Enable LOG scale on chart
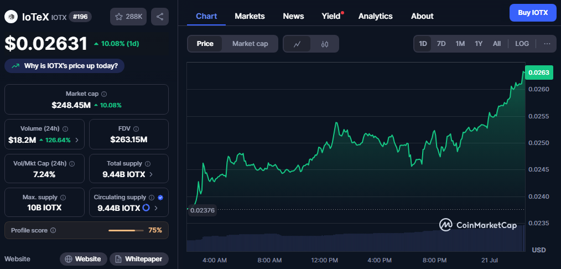The image size is (561, 269). point(522,44)
